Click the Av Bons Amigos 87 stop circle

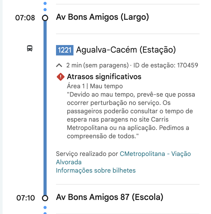coord(45,198)
